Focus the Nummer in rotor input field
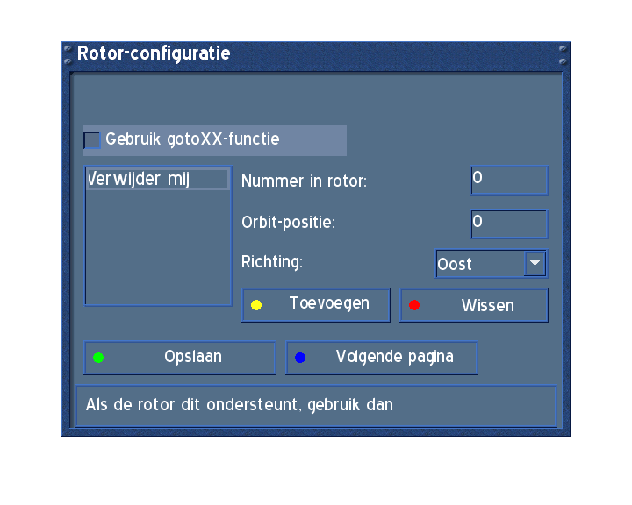This screenshot has height=505, width=632. click(508, 180)
